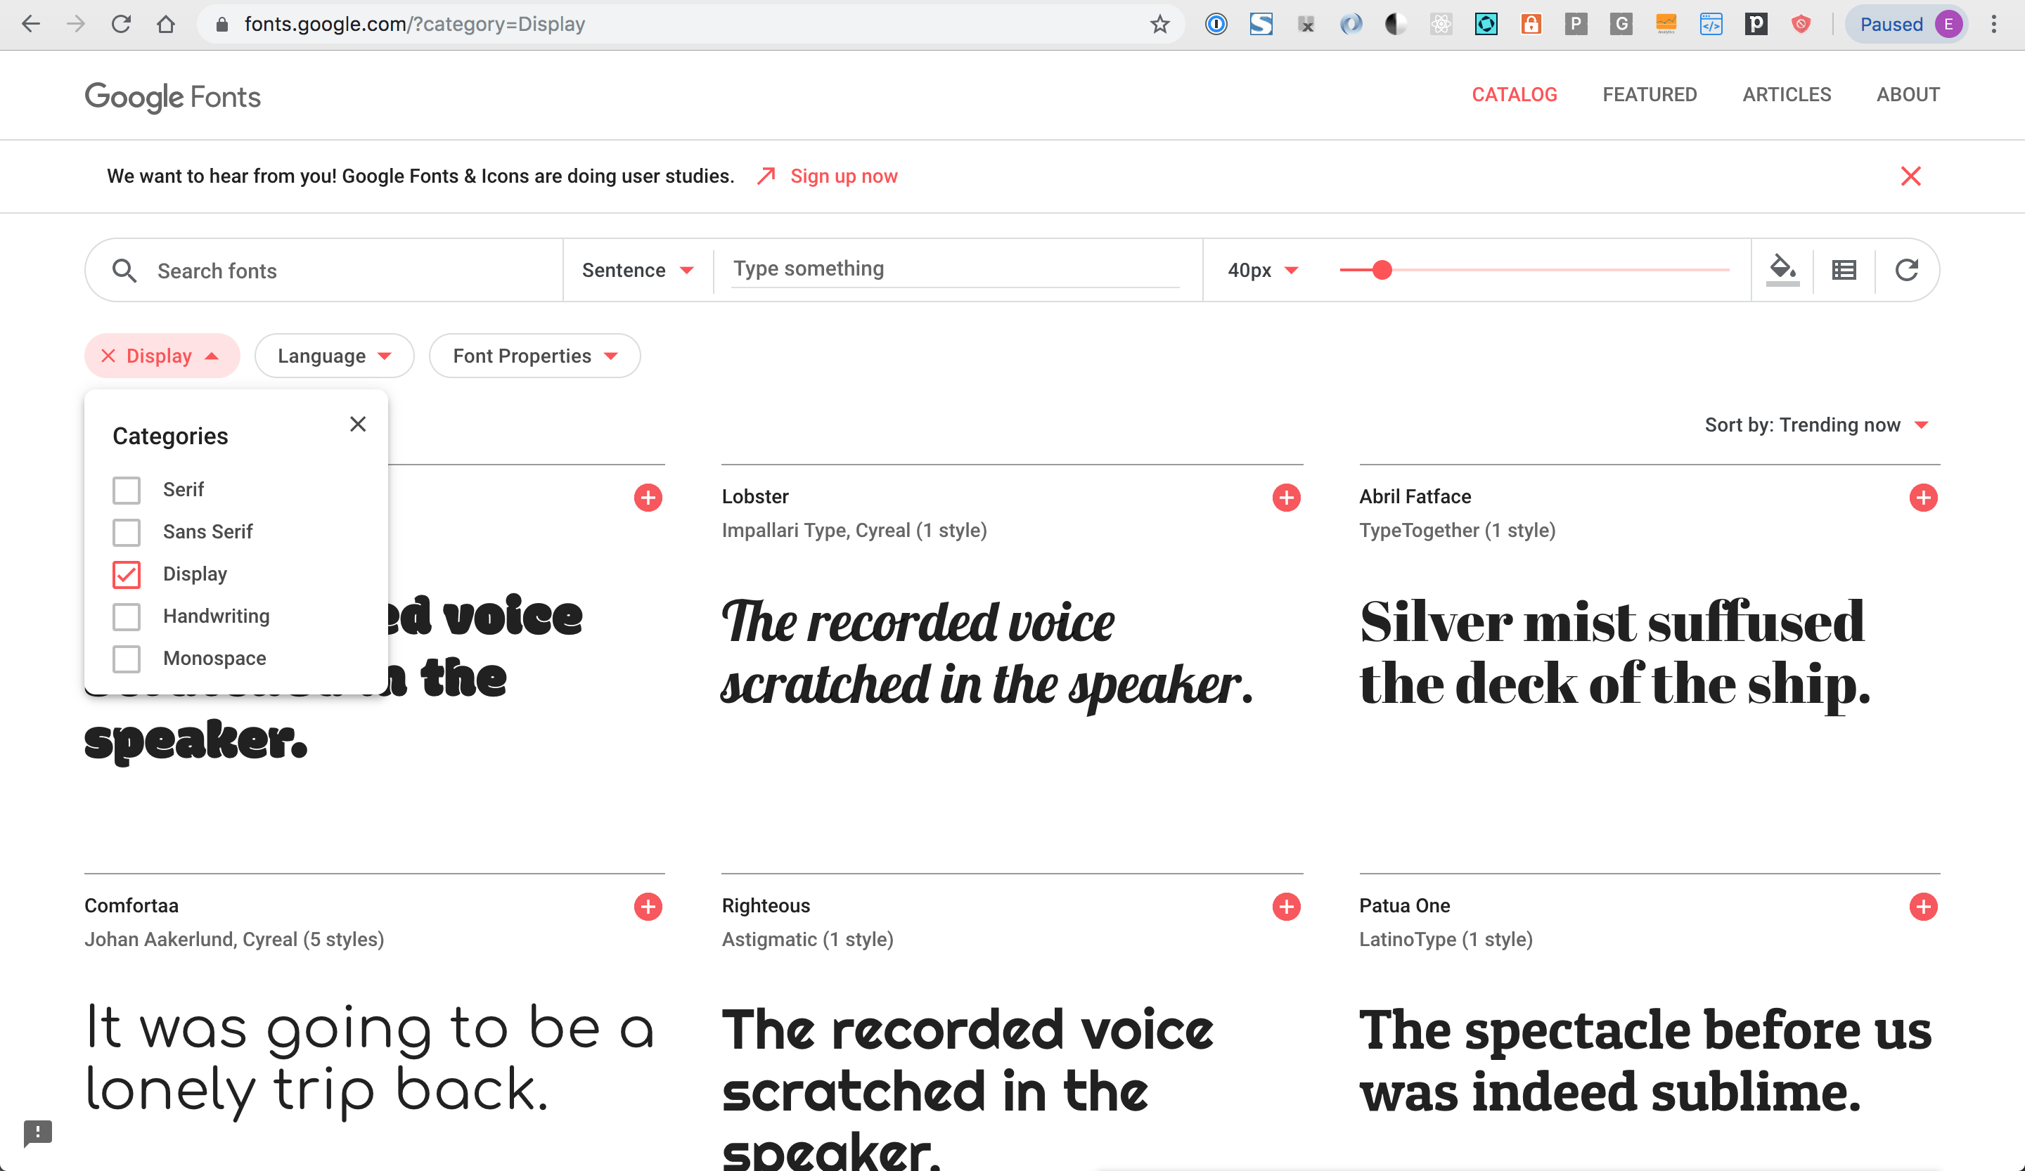This screenshot has height=1171, width=2025.
Task: Click the paint bucket background color icon
Action: [x=1782, y=270]
